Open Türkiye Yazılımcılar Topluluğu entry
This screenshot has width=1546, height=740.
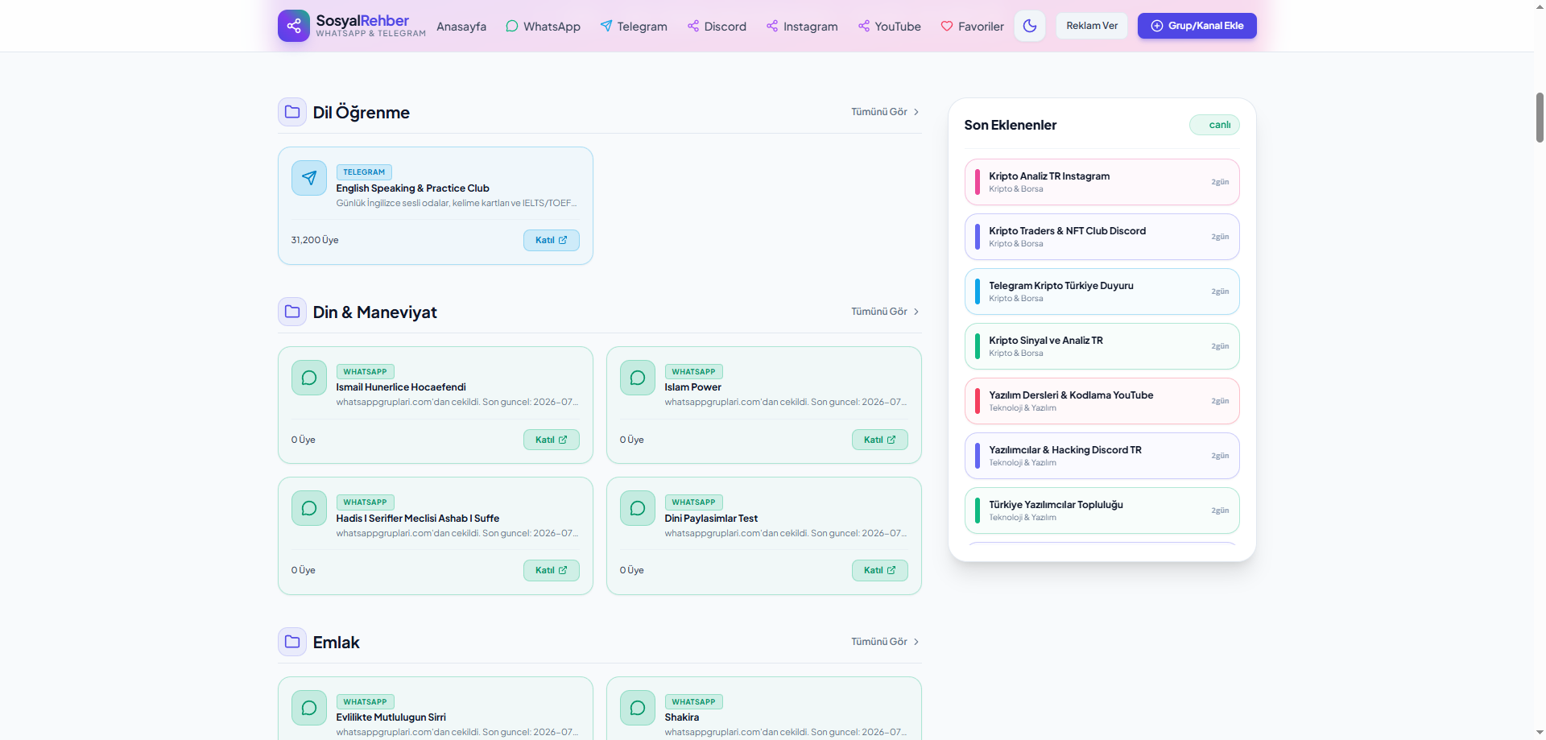(x=1102, y=511)
